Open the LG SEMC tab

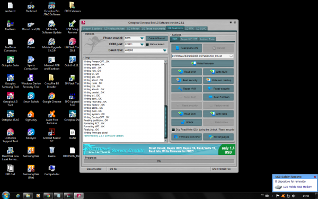coord(201,29)
